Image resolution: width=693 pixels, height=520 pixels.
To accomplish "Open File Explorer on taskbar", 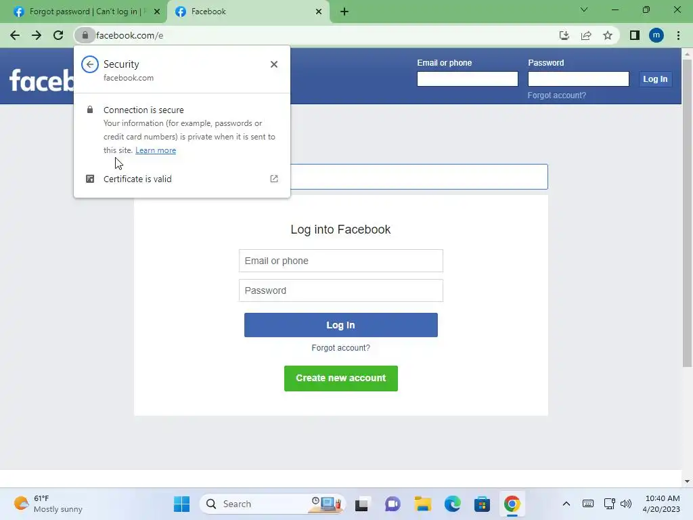I will click(x=423, y=504).
